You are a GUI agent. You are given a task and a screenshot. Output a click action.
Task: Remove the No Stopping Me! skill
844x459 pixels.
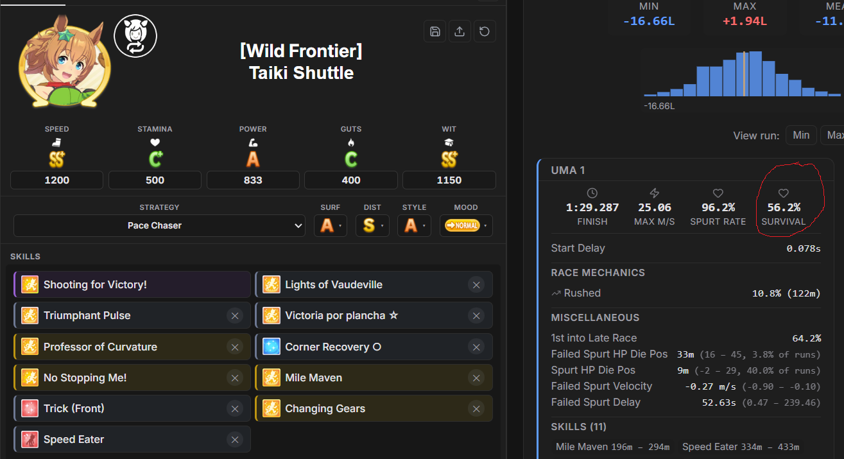235,377
